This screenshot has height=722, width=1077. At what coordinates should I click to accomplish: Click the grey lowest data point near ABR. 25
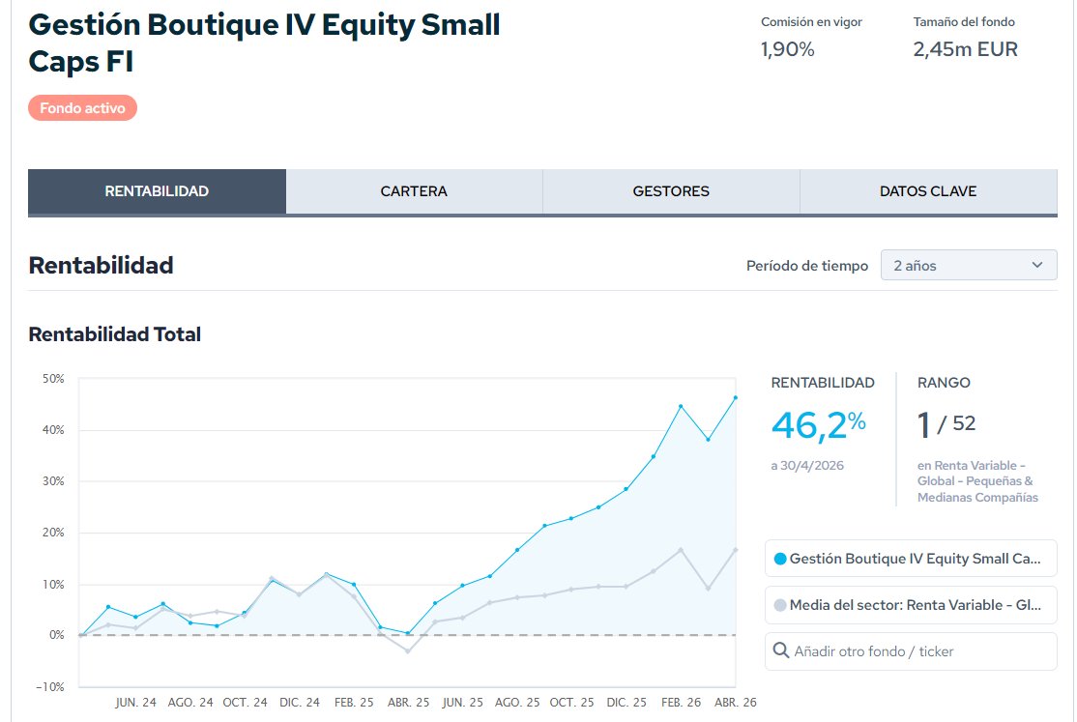pyautogui.click(x=408, y=651)
